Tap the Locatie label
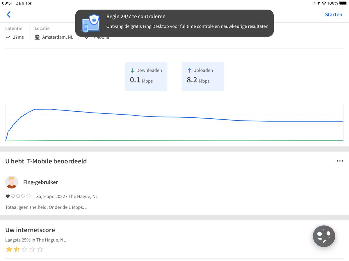349x261 pixels. (x=42, y=28)
